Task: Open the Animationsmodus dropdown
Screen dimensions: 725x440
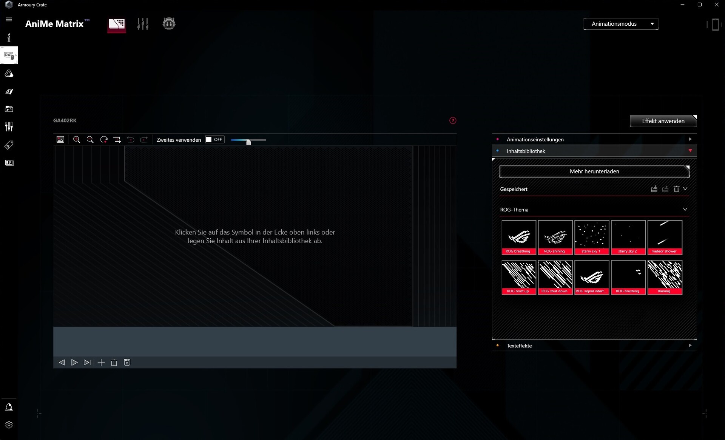Action: pyautogui.click(x=621, y=24)
